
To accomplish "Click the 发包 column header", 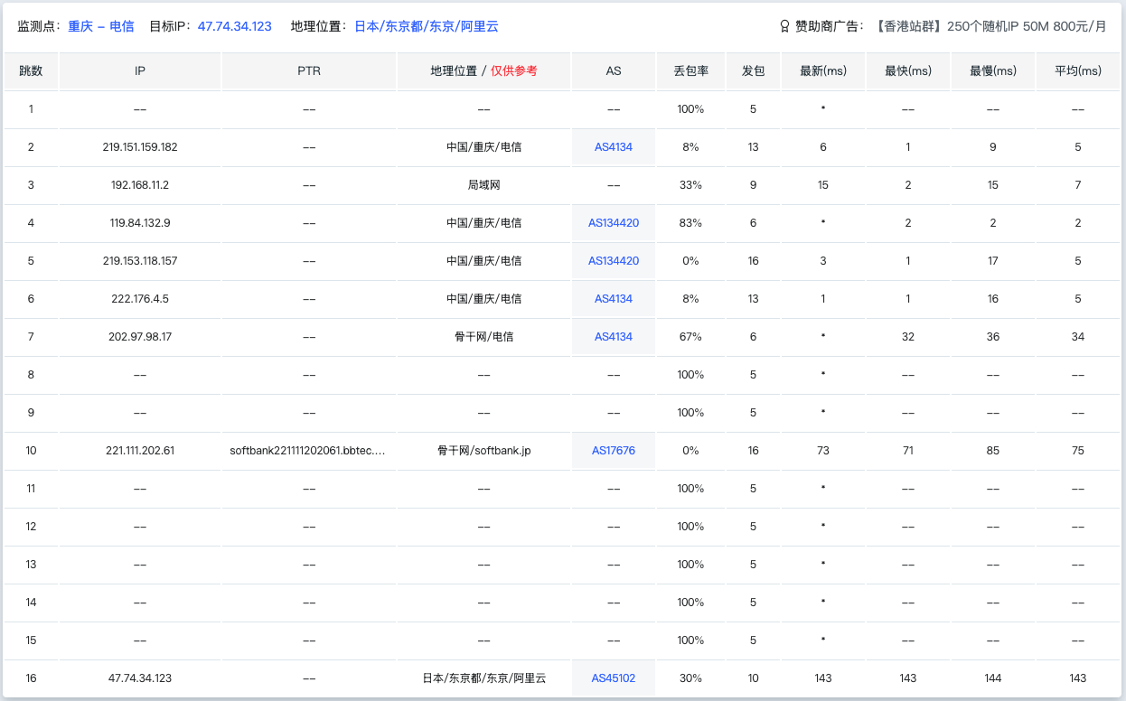I will (753, 71).
